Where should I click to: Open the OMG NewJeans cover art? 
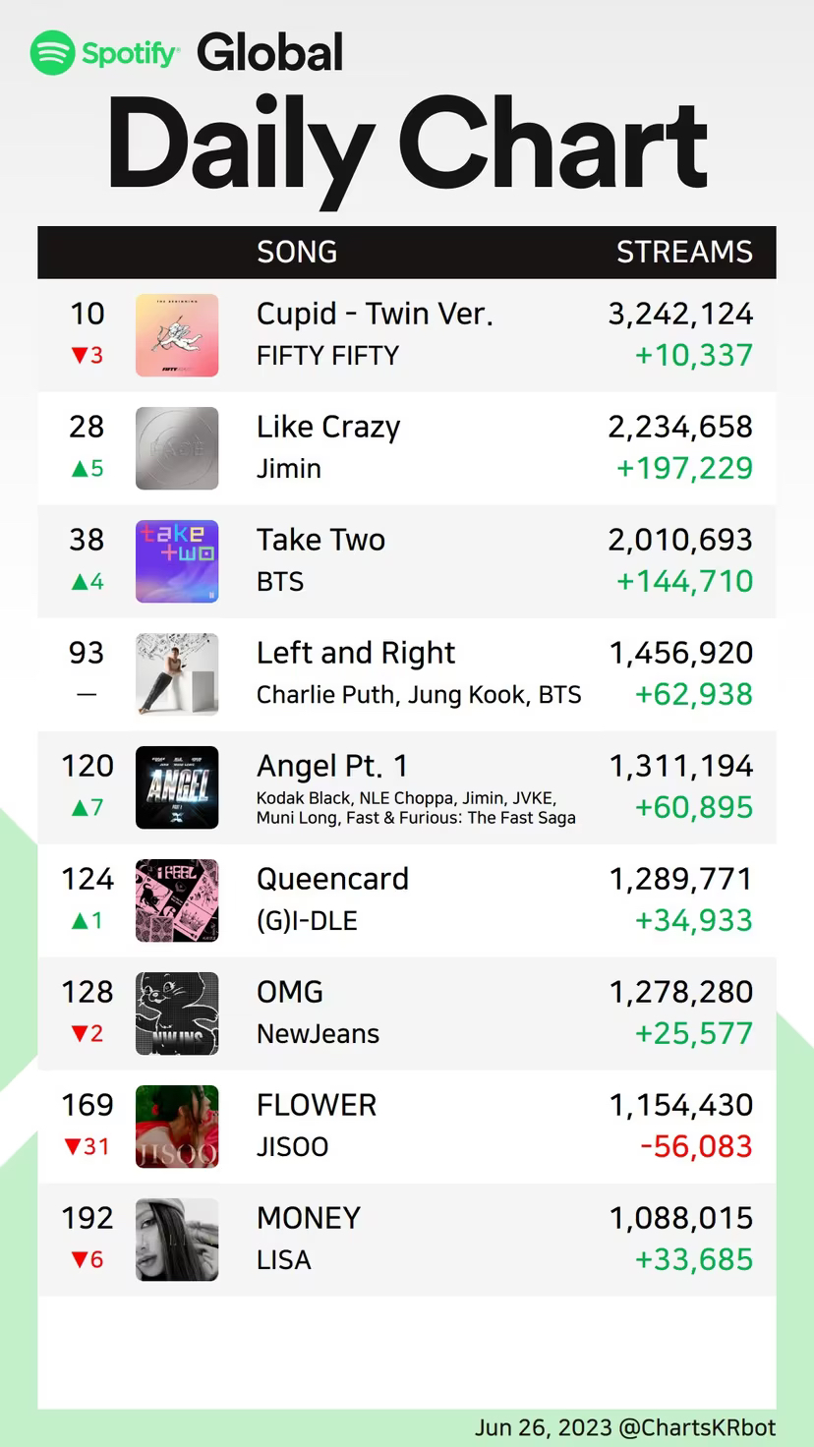177,1013
